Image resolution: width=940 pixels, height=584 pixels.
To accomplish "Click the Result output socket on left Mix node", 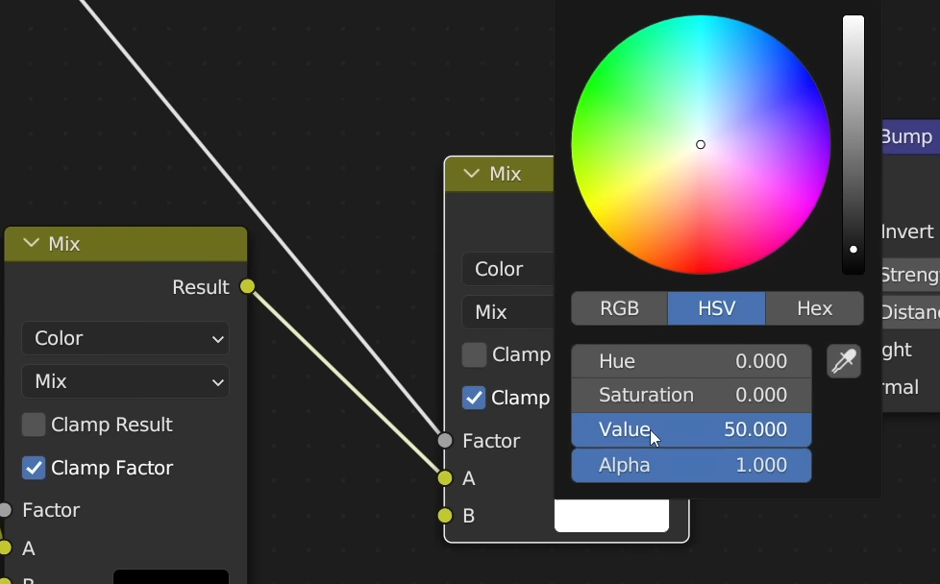I will (x=248, y=286).
